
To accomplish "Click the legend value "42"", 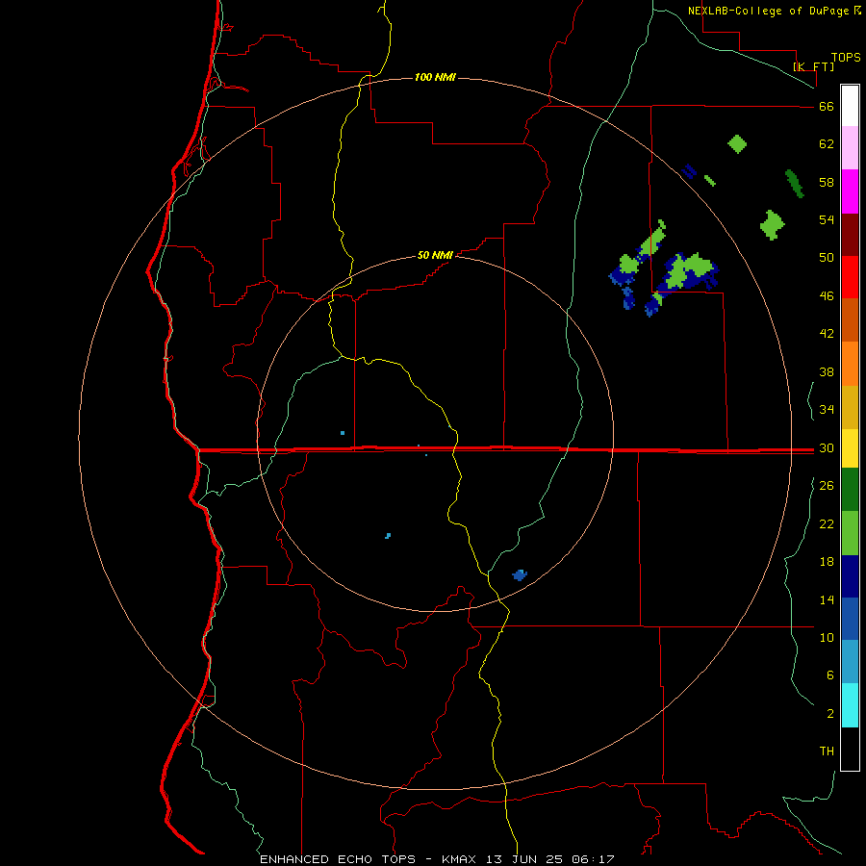I will point(827,334).
